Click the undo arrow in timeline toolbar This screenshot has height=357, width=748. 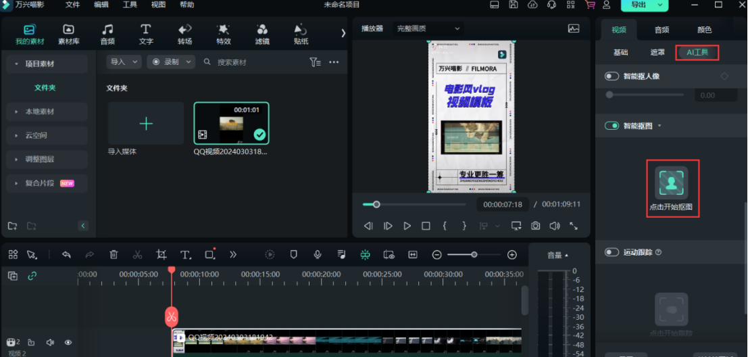pyautogui.click(x=66, y=254)
